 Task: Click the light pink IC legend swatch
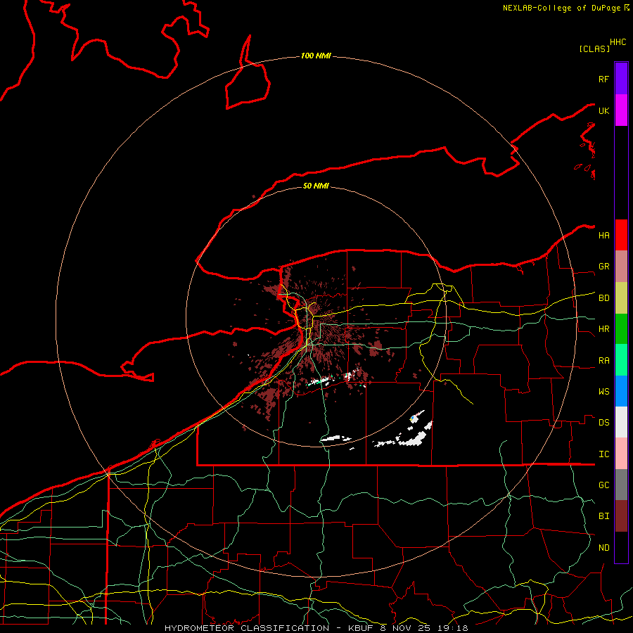tap(621, 454)
